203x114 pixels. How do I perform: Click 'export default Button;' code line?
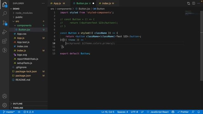(x=75, y=54)
